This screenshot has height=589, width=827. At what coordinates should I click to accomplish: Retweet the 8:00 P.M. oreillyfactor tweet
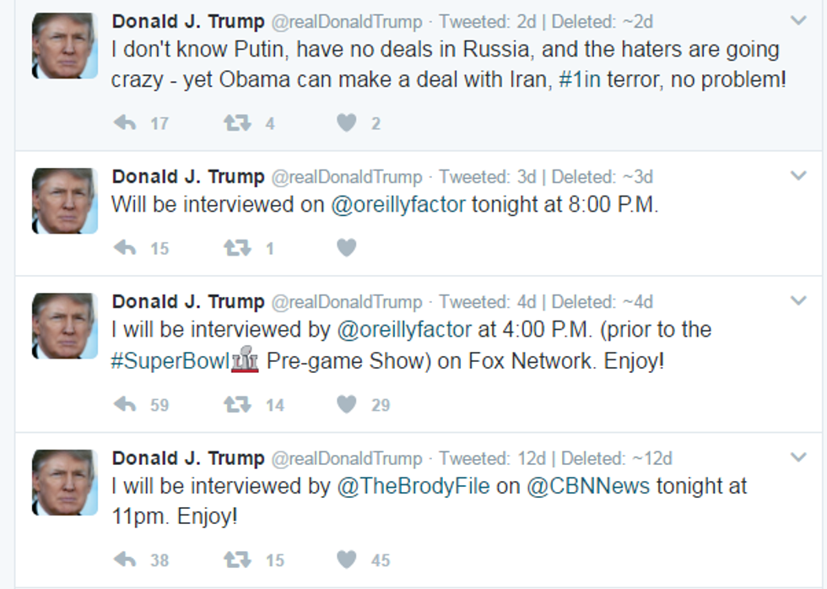pos(237,248)
